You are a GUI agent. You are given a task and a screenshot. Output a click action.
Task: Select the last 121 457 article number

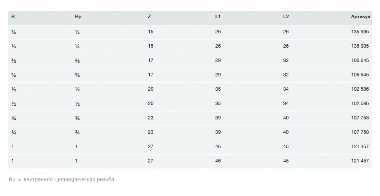click(x=360, y=161)
